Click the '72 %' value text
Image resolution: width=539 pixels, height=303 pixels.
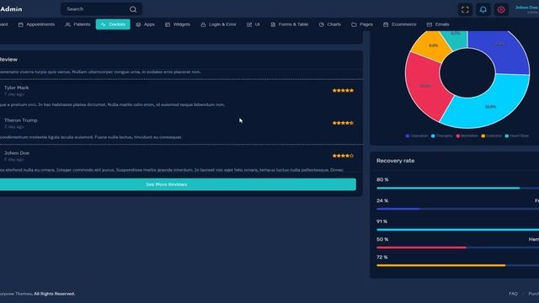382,258
